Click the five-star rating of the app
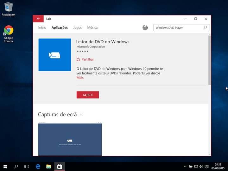 click(82, 51)
